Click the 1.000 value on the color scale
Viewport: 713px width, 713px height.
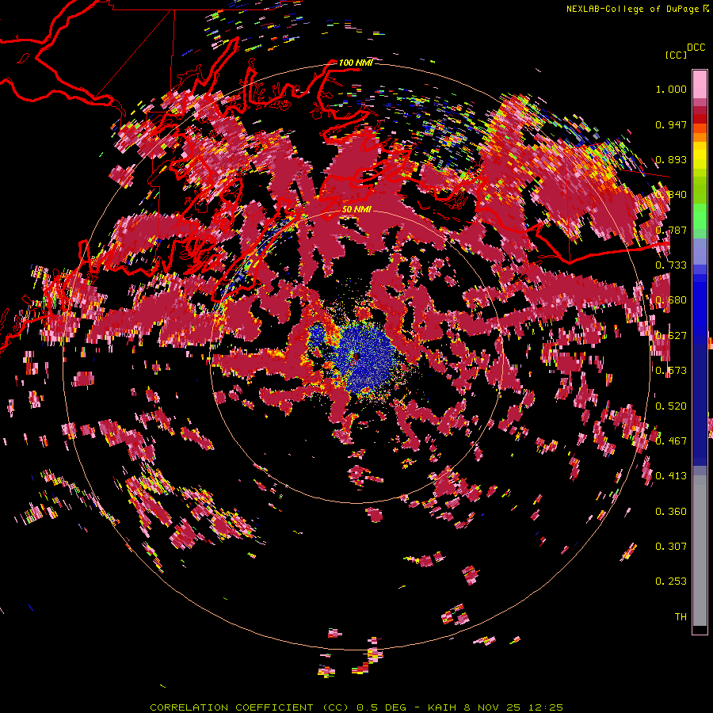coord(671,89)
